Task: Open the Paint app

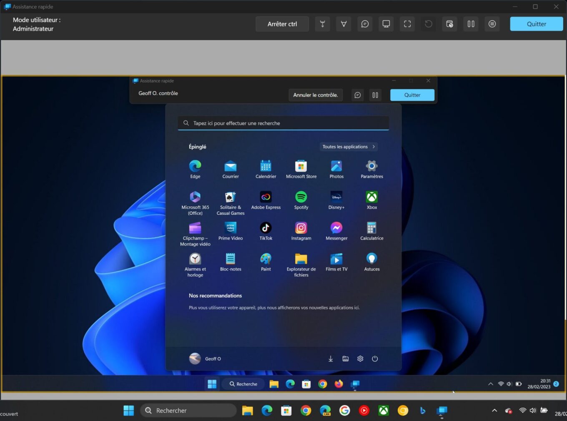Action: (266, 262)
